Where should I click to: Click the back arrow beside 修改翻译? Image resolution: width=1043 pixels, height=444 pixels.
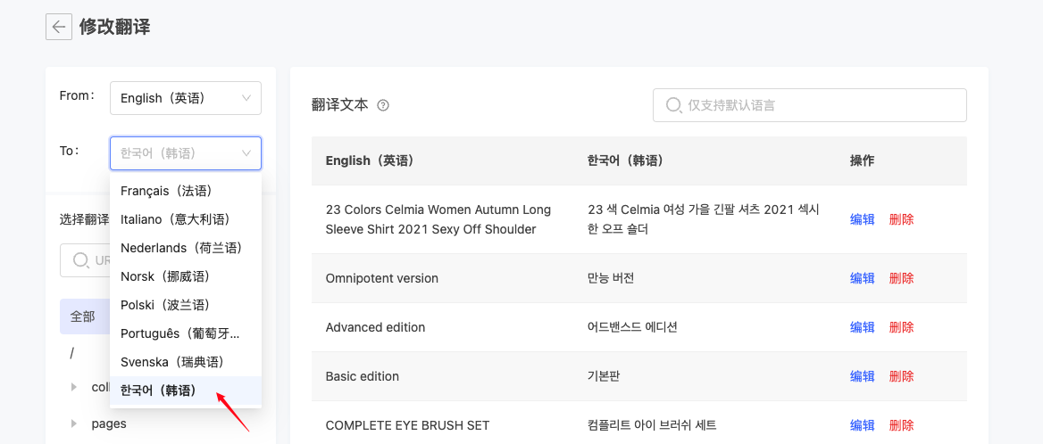pos(59,27)
